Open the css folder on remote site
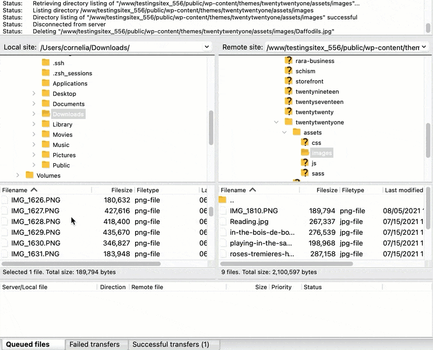The height and width of the screenshot is (350, 433). [x=318, y=142]
